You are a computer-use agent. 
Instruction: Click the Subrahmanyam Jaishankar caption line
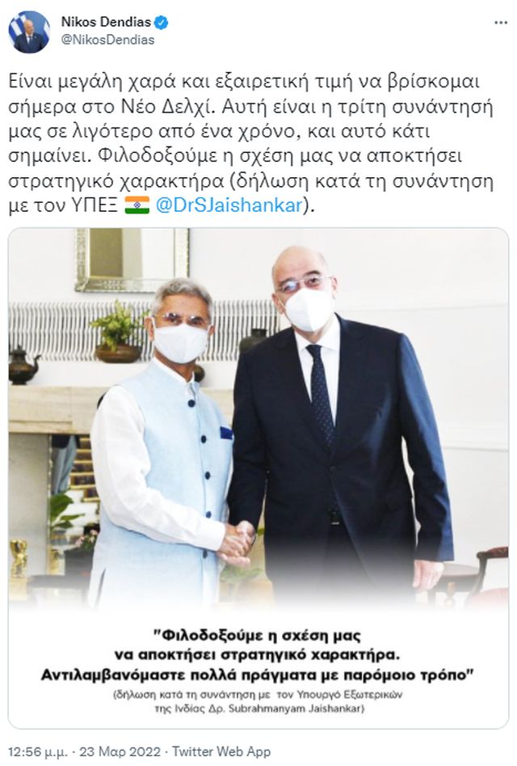coord(259,709)
